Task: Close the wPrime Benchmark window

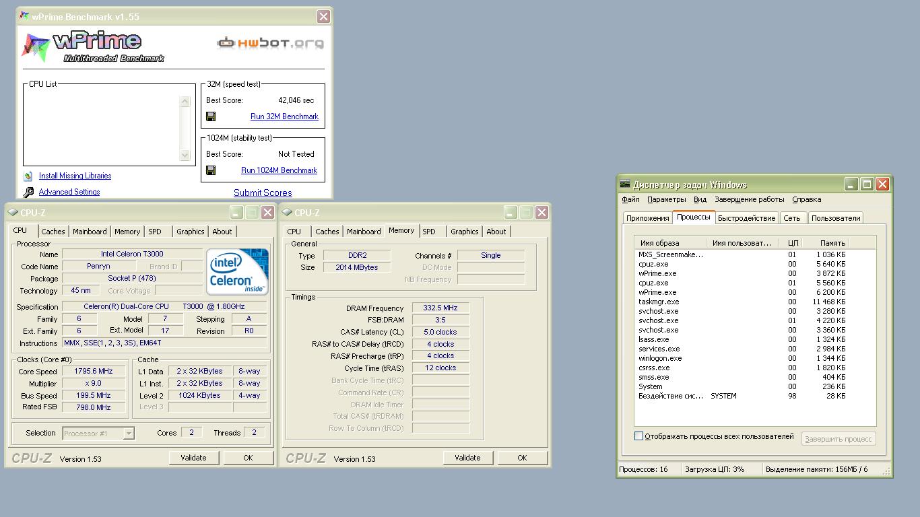Action: pyautogui.click(x=323, y=17)
